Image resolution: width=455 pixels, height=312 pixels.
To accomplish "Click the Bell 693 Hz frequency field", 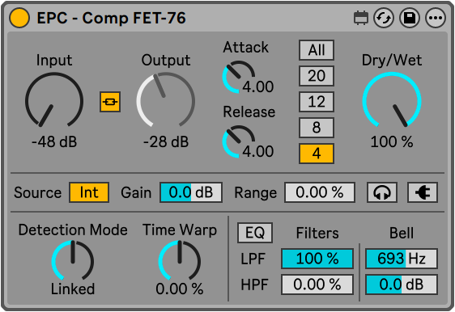I will point(402,259).
